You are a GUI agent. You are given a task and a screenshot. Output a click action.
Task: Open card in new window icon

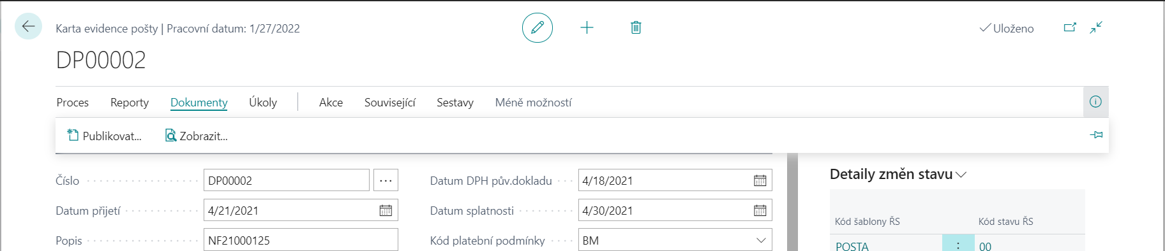[x=1070, y=27]
